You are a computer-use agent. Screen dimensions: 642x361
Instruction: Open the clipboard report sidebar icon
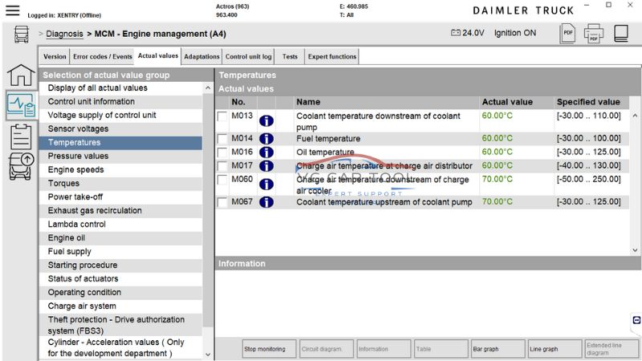click(21, 136)
